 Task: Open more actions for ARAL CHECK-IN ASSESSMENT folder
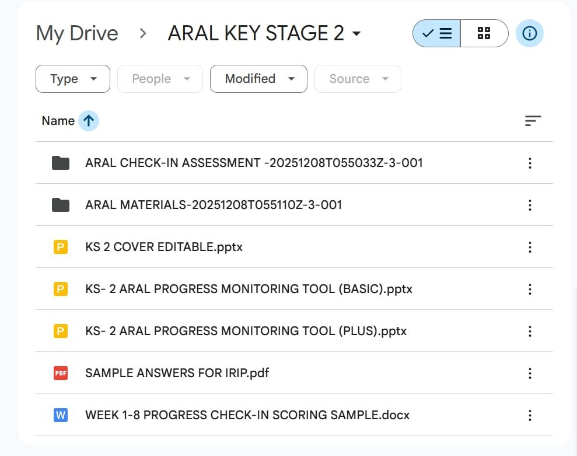[530, 163]
